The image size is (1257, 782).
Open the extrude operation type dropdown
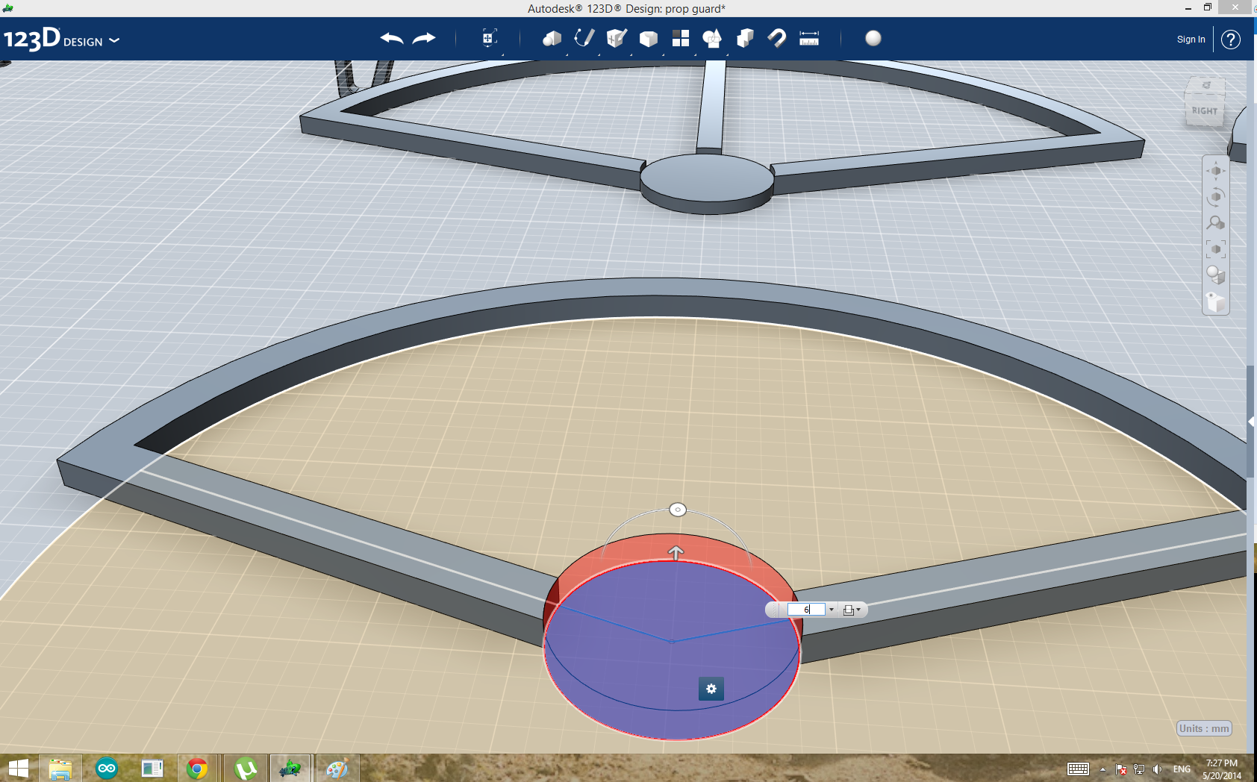pos(852,610)
